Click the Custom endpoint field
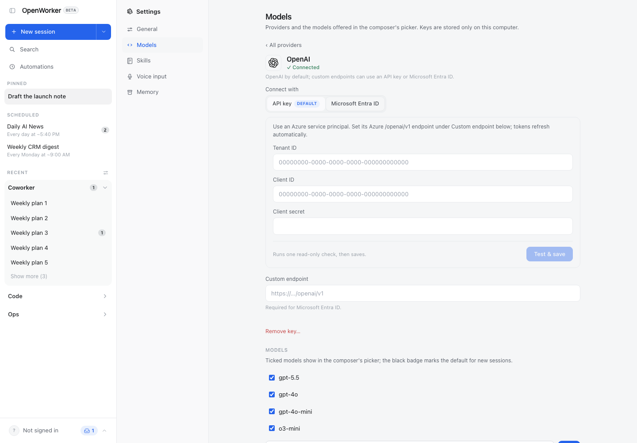 pos(423,293)
